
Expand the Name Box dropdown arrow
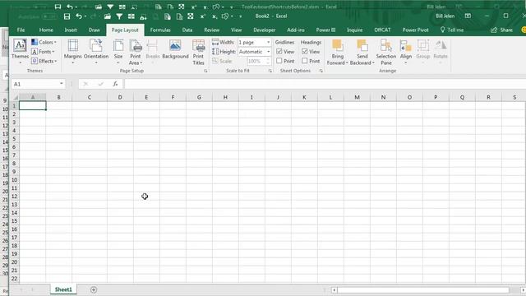click(x=62, y=84)
